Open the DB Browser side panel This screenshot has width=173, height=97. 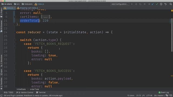(1, 26)
